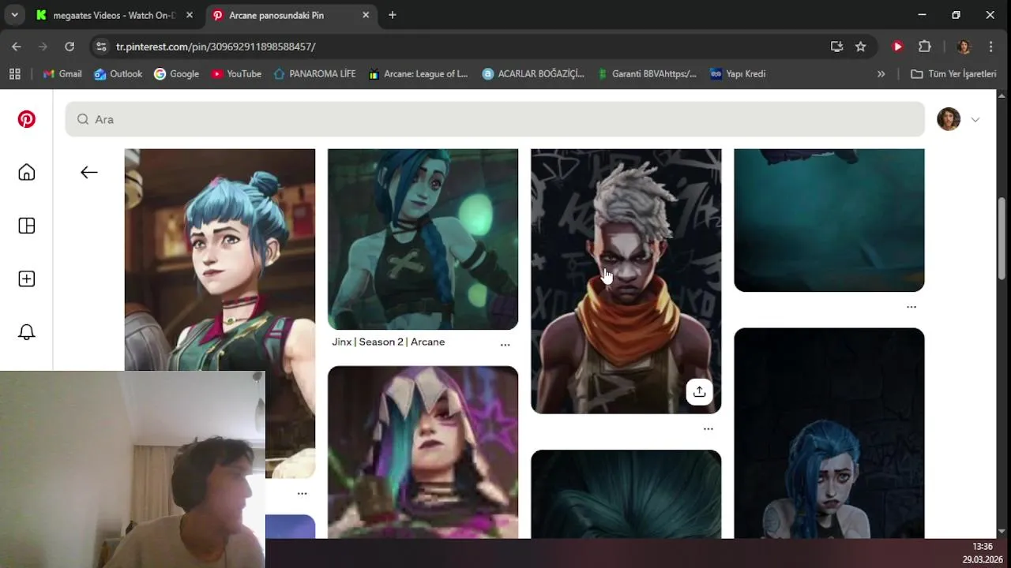Switch to megaates Videos tab
The height and width of the screenshot is (568, 1011).
tap(115, 15)
